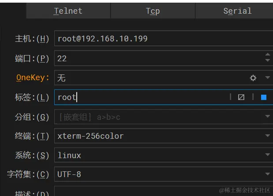Click the label clear-color slash icon

pos(241,97)
